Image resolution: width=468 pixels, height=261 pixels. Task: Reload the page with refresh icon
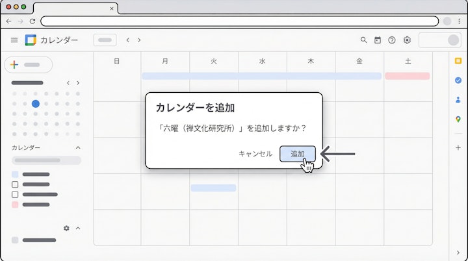coord(32,21)
